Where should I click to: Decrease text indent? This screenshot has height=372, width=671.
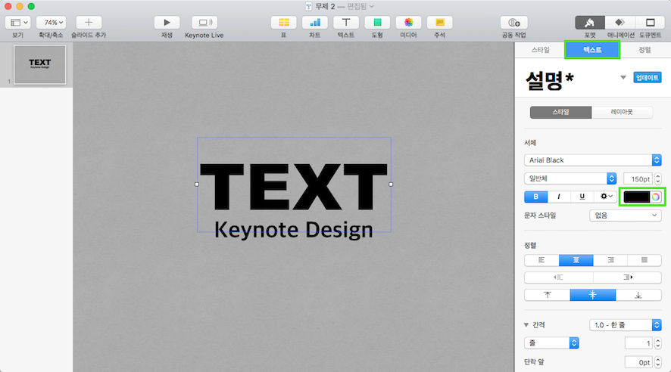coord(558,277)
